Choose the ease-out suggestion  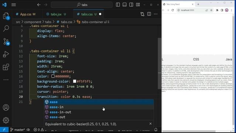[x=99, y=117]
